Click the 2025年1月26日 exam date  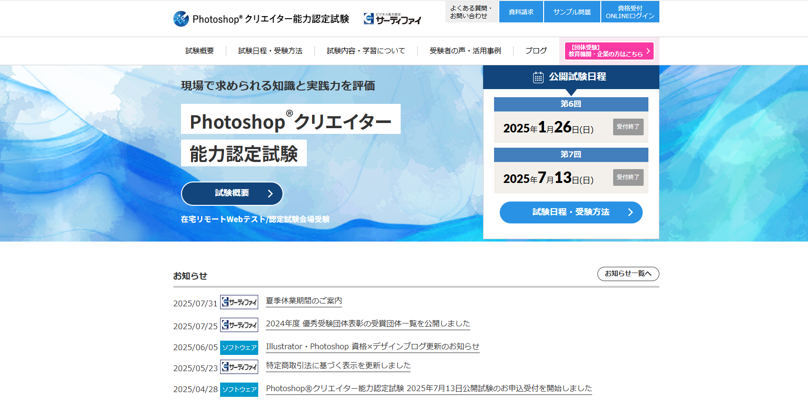click(x=548, y=127)
